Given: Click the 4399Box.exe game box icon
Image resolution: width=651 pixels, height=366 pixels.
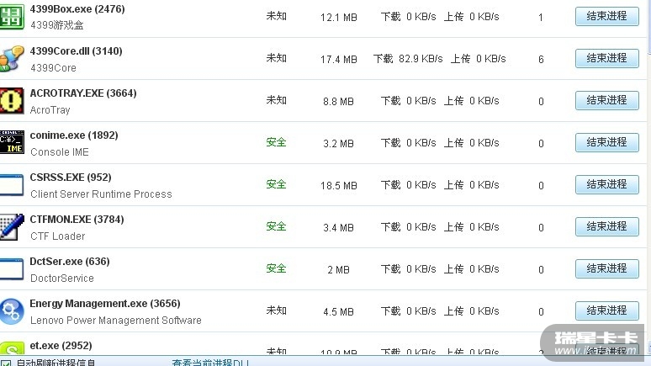Looking at the screenshot, I should click(11, 16).
